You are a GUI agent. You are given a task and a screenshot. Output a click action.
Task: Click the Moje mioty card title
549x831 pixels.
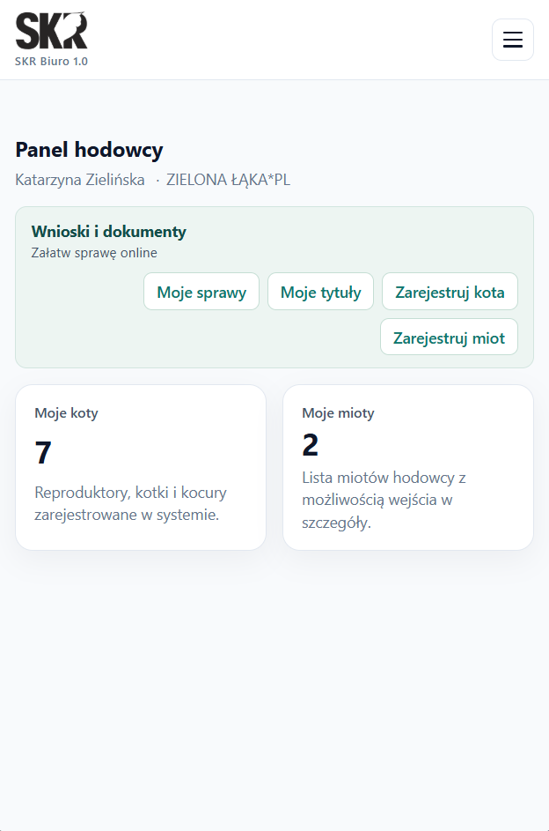pos(338,412)
